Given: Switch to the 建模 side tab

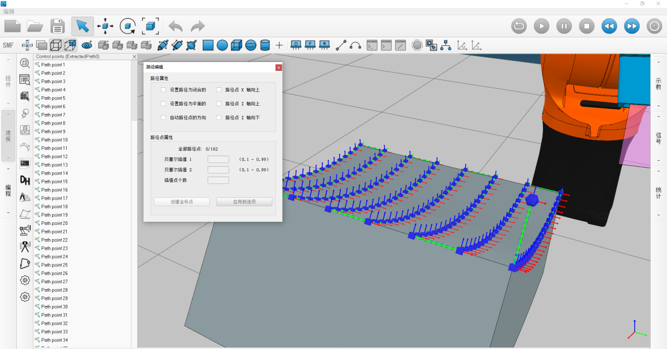Looking at the screenshot, I should point(8,136).
